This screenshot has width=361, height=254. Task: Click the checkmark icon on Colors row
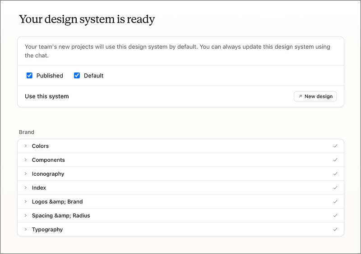click(335, 146)
